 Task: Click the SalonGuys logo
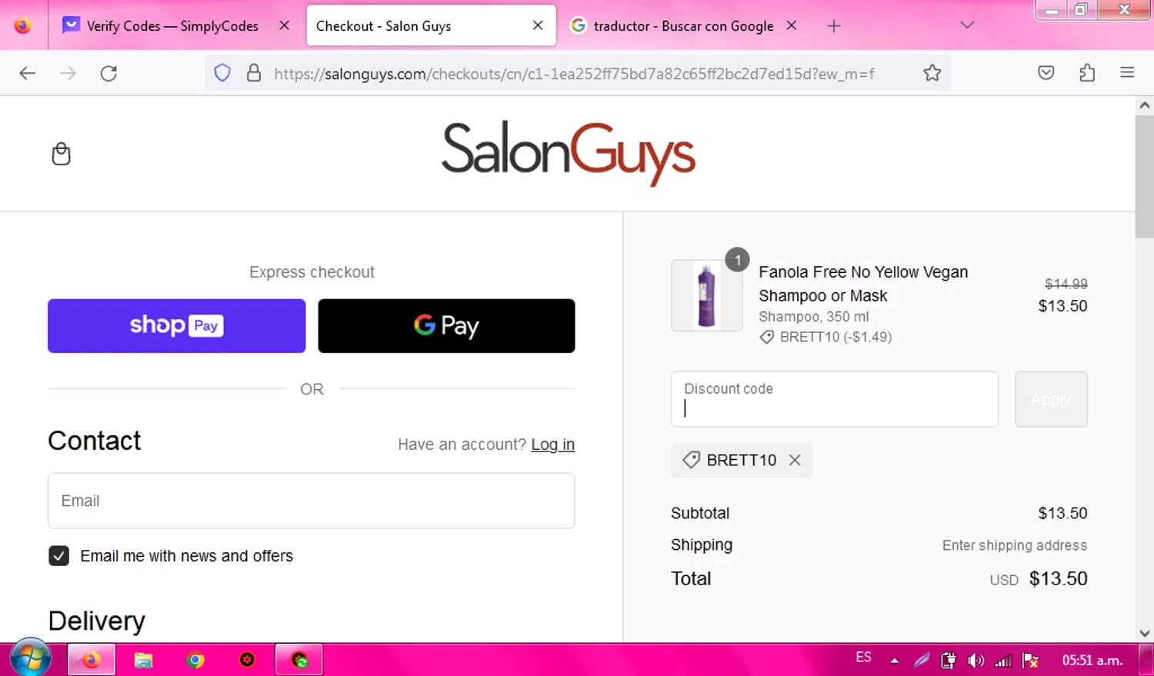[569, 152]
